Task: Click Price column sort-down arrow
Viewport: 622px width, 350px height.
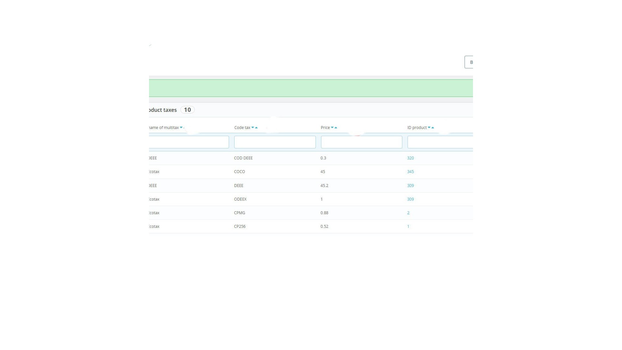Action: tap(332, 128)
